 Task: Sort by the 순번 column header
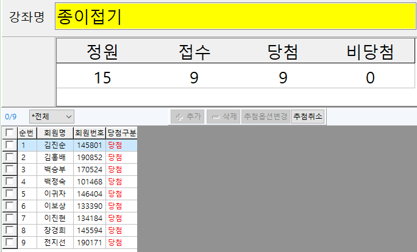(x=27, y=133)
